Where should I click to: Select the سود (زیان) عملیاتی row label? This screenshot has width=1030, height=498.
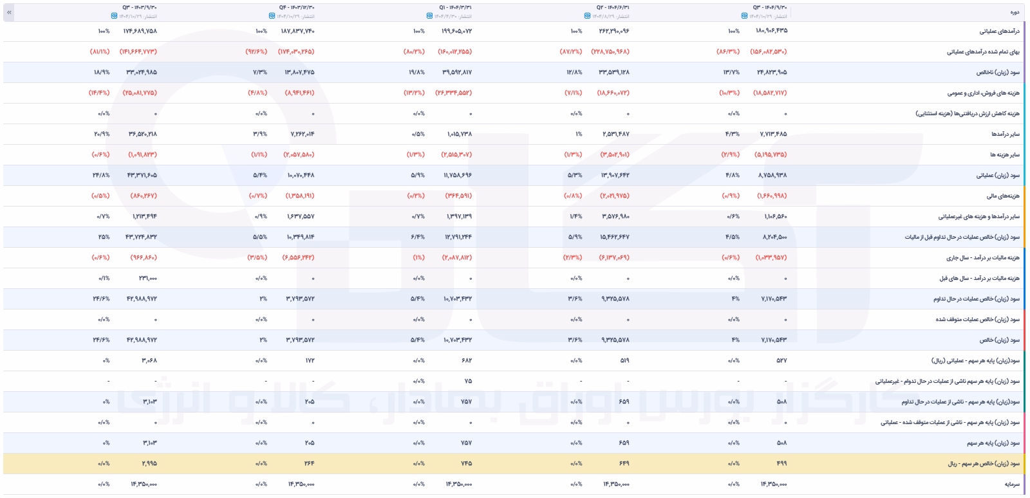(998, 175)
